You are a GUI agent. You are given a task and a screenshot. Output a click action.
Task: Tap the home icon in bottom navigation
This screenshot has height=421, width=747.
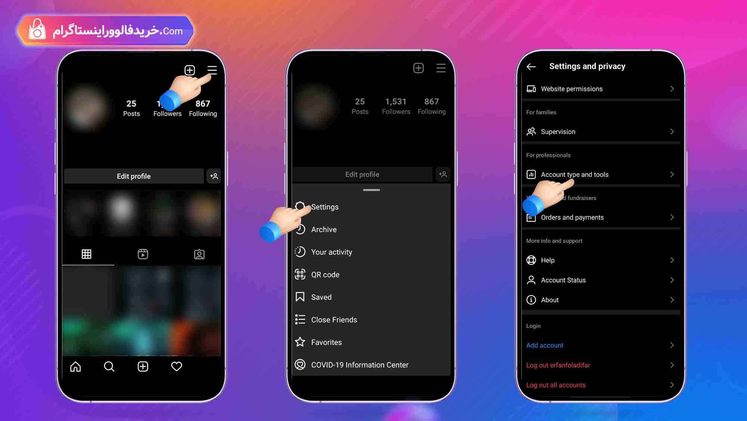(76, 366)
